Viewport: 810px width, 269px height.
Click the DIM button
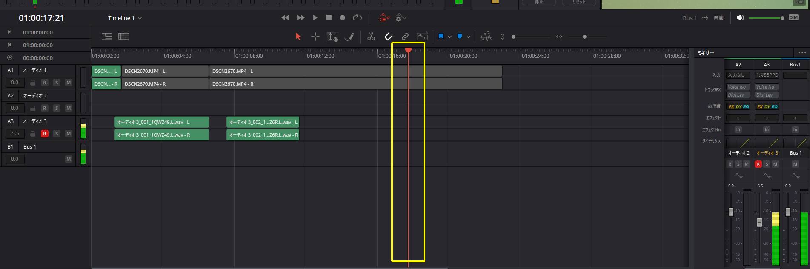pos(793,18)
